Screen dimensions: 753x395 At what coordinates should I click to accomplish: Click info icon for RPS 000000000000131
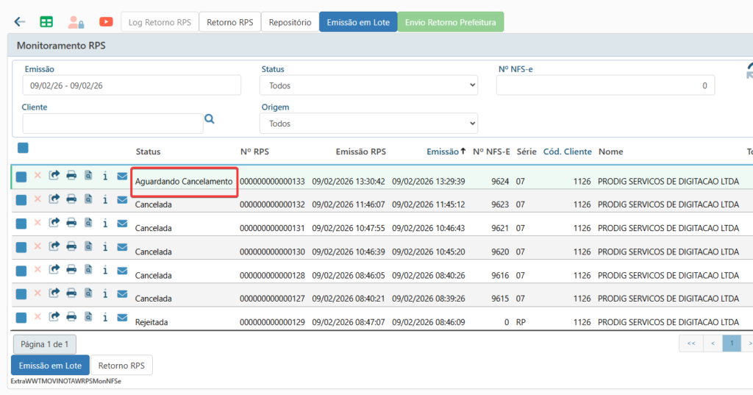coord(105,223)
